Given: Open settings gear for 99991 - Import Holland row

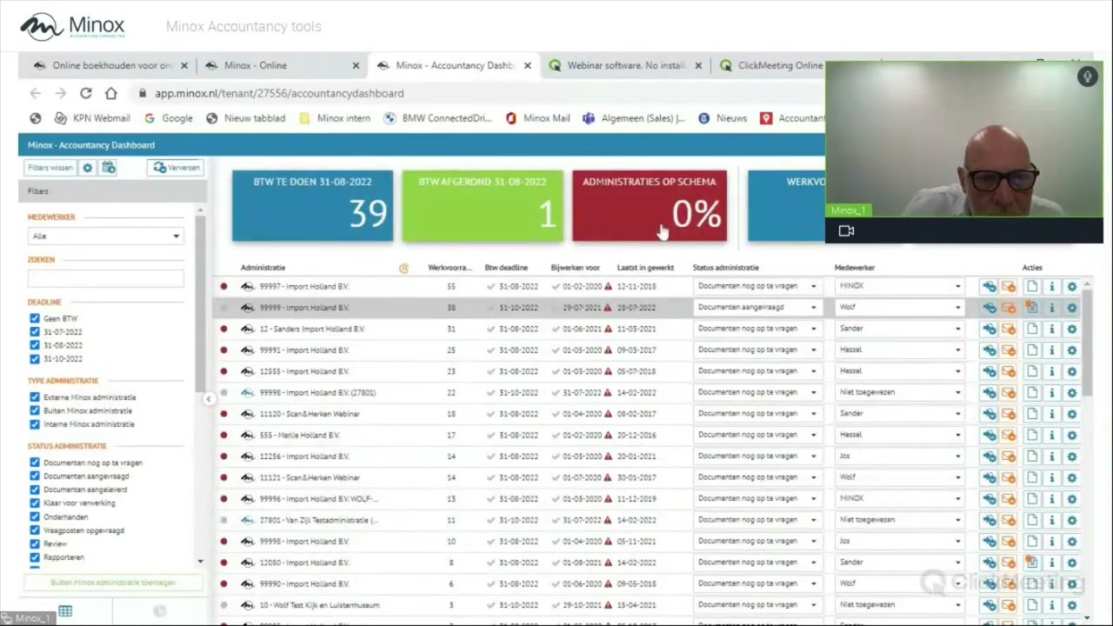Looking at the screenshot, I should point(1071,350).
